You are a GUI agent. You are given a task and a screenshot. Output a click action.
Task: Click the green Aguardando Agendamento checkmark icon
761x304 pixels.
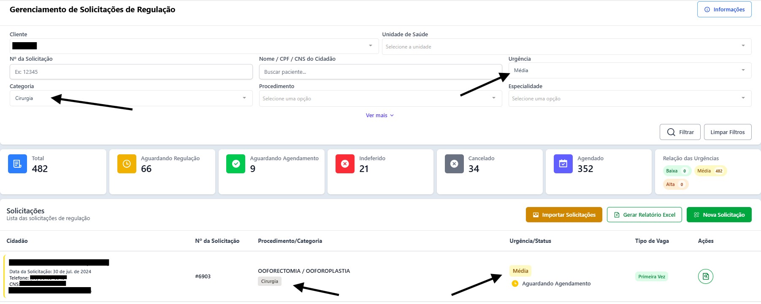(x=236, y=164)
